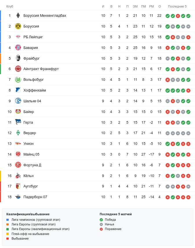The image size is (195, 248).
Task: Click the red 'Выбывание' legend swatch
Action: point(8,238)
